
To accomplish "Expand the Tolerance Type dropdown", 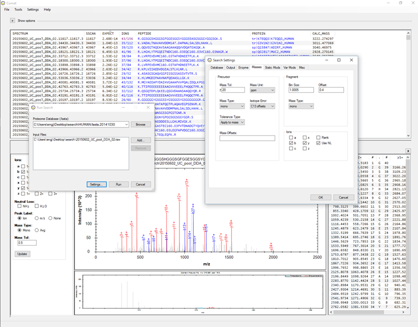I will (232, 123).
